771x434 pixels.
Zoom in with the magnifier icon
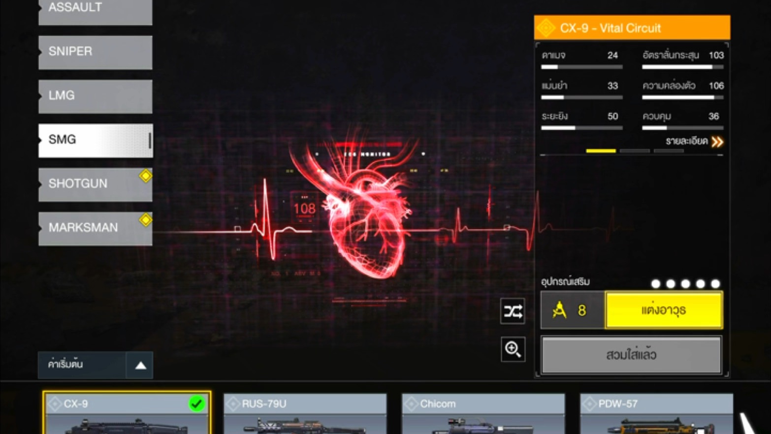(x=513, y=349)
